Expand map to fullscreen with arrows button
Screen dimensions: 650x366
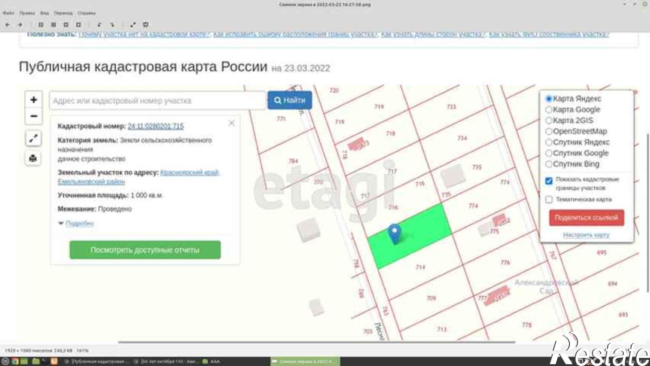(33, 139)
